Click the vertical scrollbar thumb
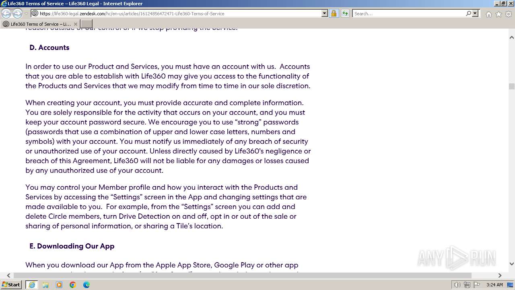This screenshot has height=290, width=515. (x=512, y=86)
